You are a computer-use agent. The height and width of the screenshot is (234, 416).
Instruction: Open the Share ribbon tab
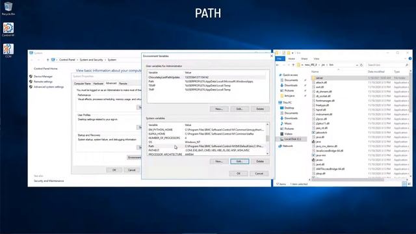pyautogui.click(x=304, y=58)
